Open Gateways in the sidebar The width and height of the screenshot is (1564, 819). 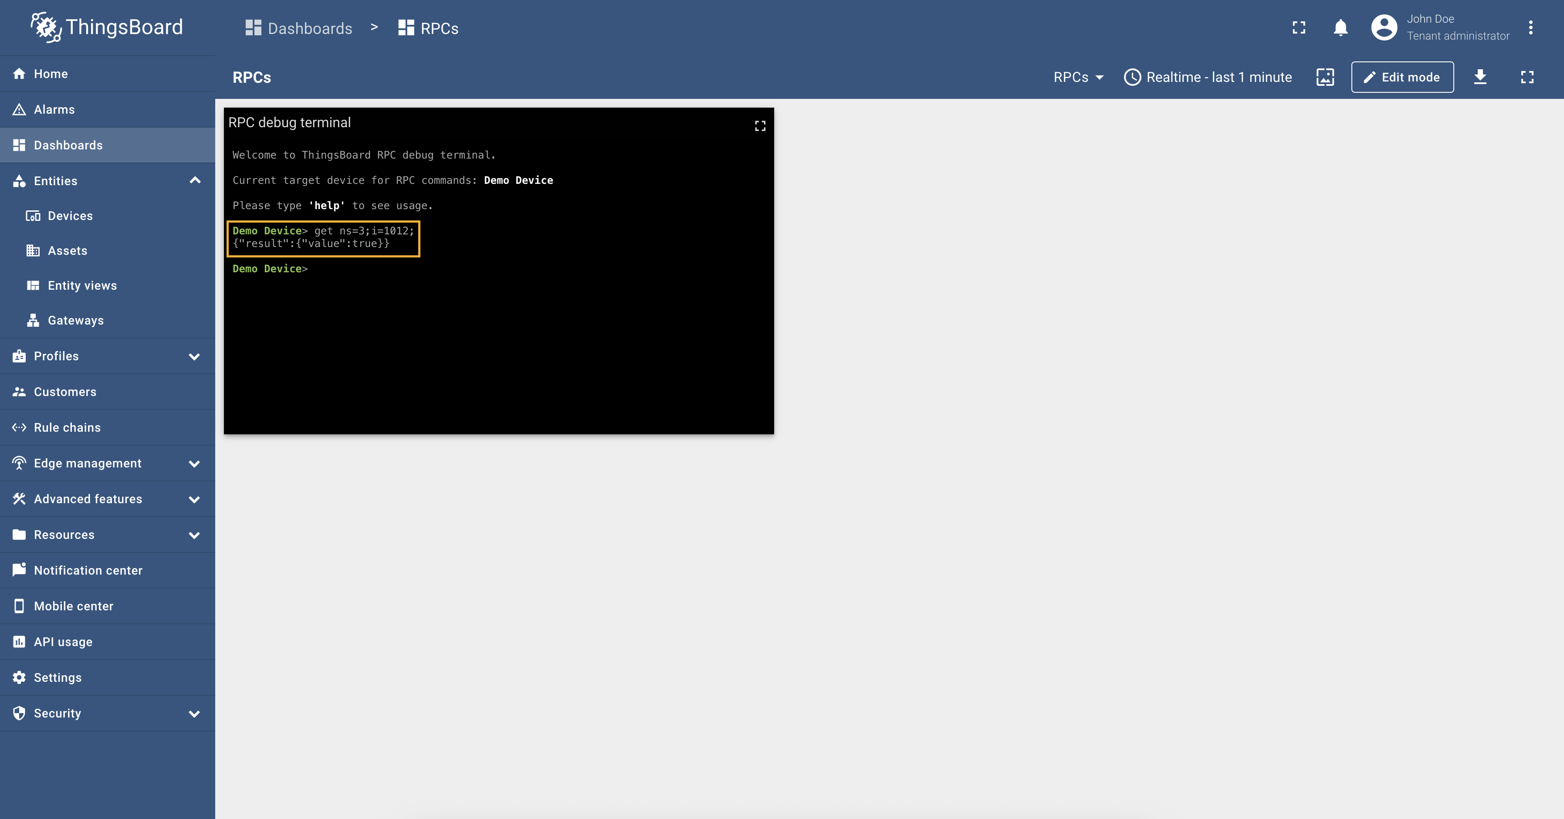75,321
